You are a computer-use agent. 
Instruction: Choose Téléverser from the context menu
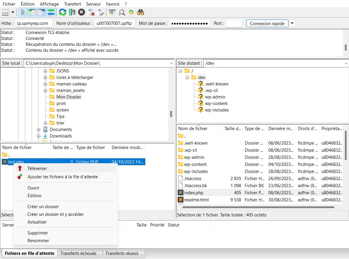pos(66,169)
